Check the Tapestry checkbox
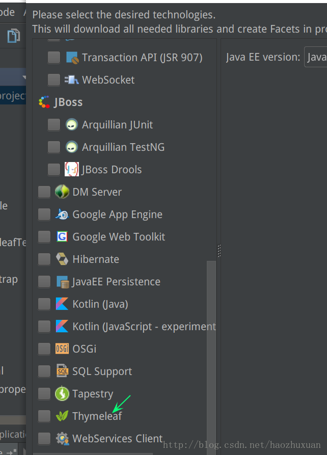Screen dimensions: 327x455 [44, 394]
